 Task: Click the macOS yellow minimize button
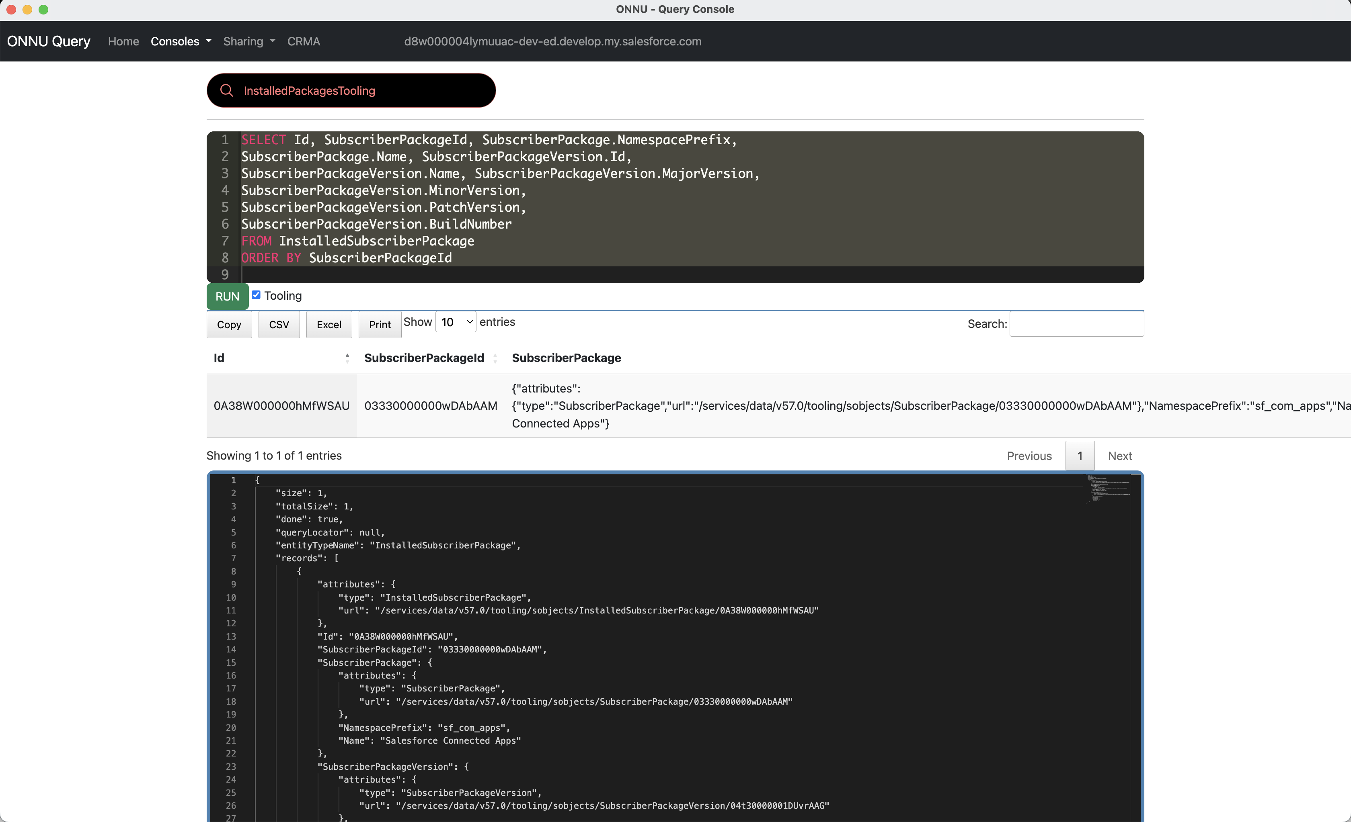tap(27, 9)
